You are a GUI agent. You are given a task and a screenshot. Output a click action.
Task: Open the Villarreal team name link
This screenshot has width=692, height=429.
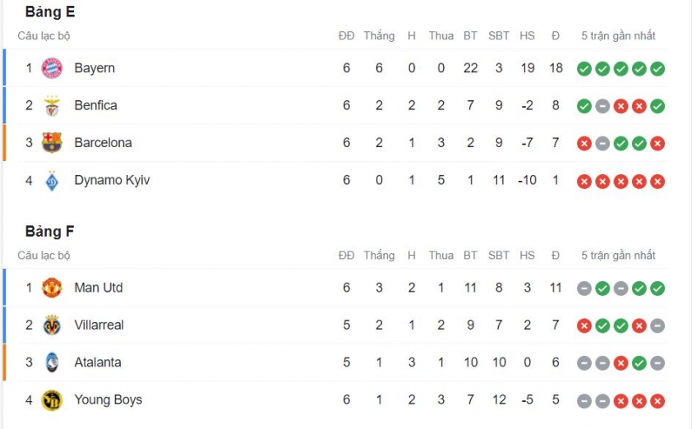[99, 325]
